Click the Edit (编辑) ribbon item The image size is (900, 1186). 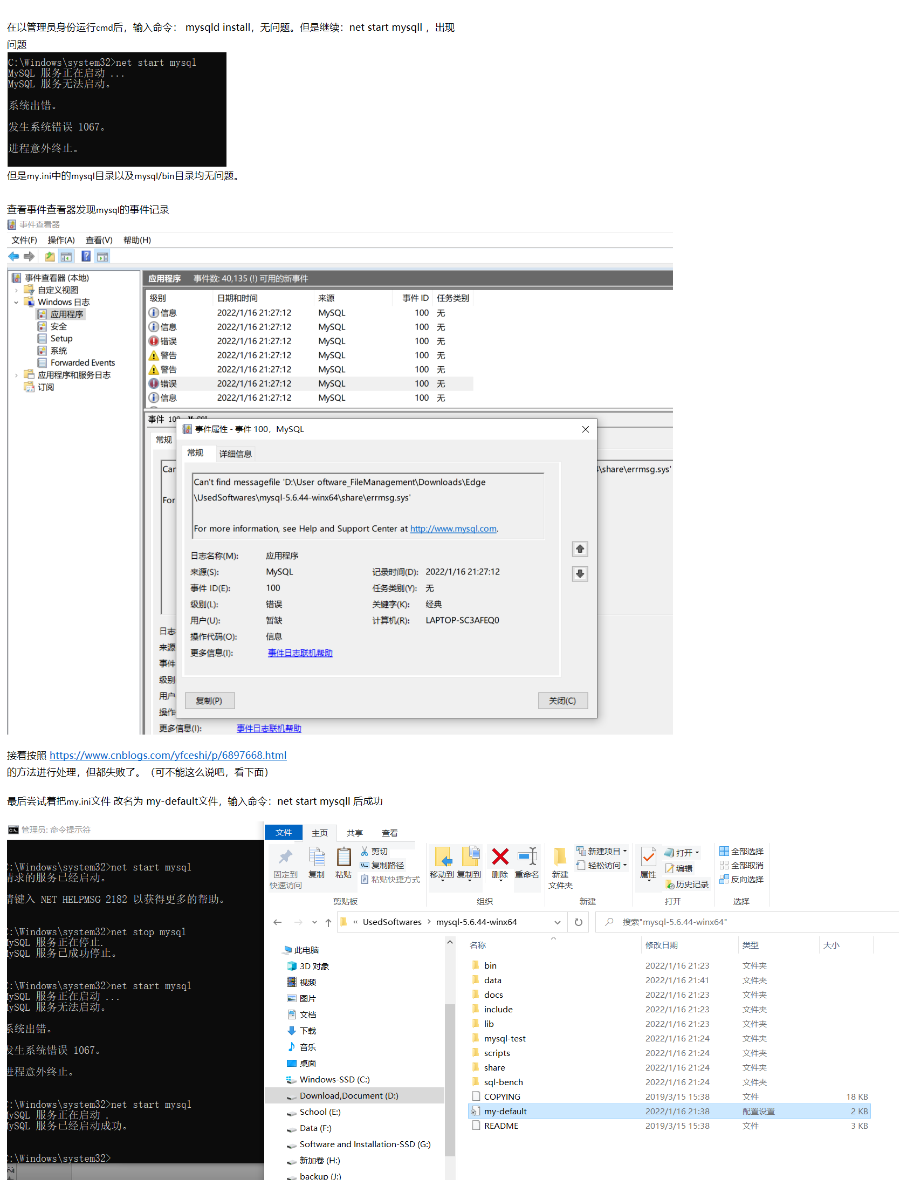tap(679, 869)
